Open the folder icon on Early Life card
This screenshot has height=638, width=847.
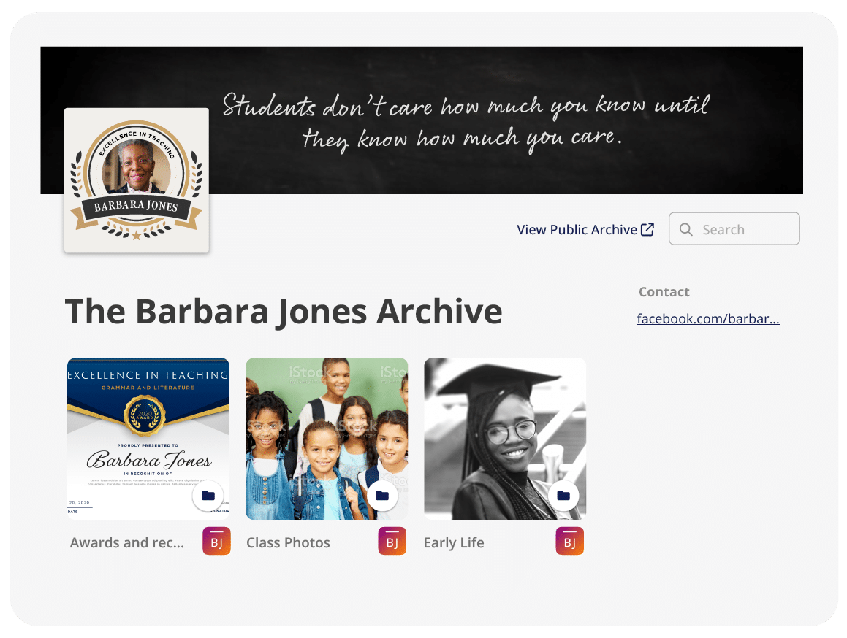(563, 496)
